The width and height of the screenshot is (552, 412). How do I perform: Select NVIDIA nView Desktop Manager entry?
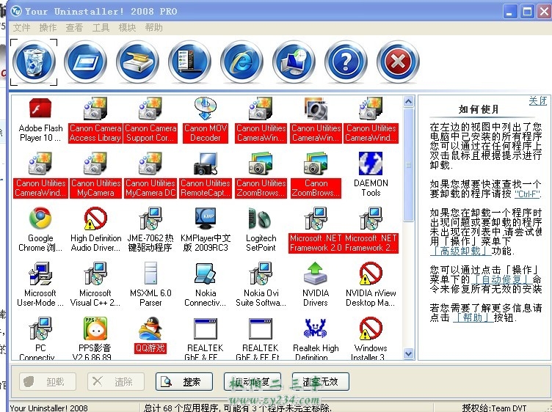pos(371,284)
